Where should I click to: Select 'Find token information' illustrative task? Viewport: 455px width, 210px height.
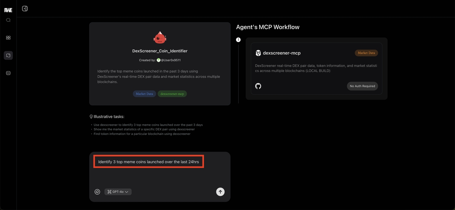[x=142, y=134]
